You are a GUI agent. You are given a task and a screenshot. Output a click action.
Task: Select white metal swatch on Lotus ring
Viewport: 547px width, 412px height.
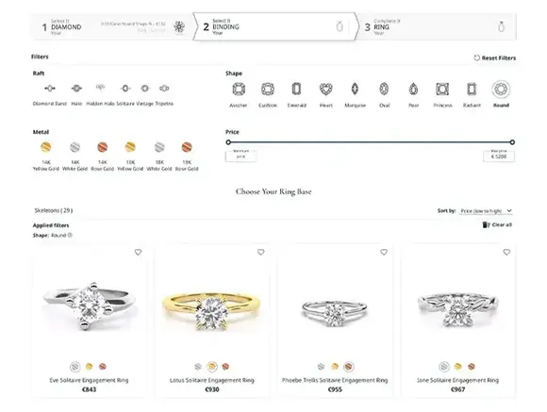(x=198, y=367)
